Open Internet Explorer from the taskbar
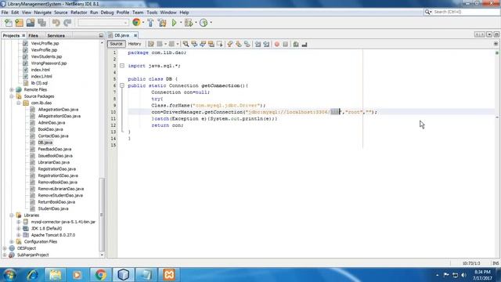 coord(32,274)
